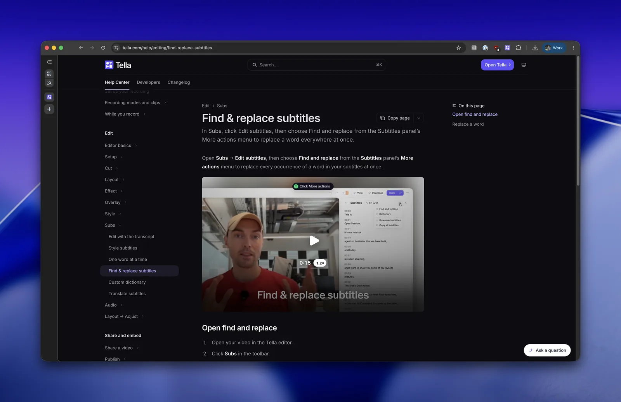Expand Copy page dropdown arrow
This screenshot has width=621, height=402.
pyautogui.click(x=419, y=118)
